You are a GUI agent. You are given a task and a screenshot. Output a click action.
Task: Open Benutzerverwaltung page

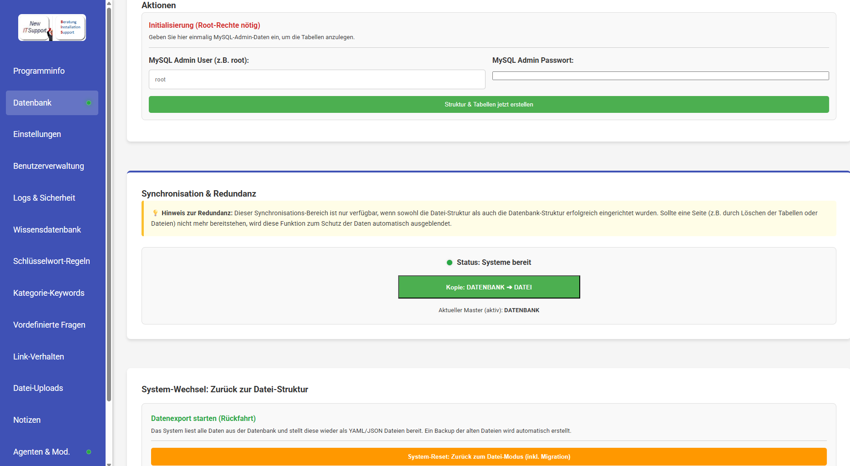pos(48,166)
